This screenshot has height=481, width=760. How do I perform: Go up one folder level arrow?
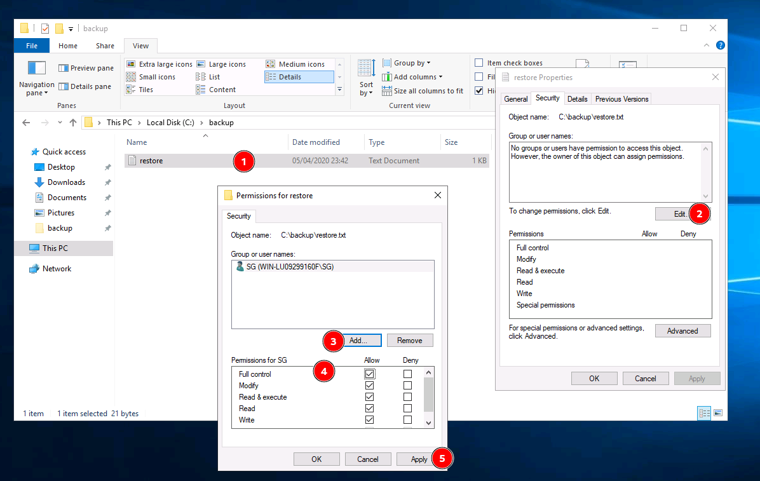pyautogui.click(x=73, y=123)
